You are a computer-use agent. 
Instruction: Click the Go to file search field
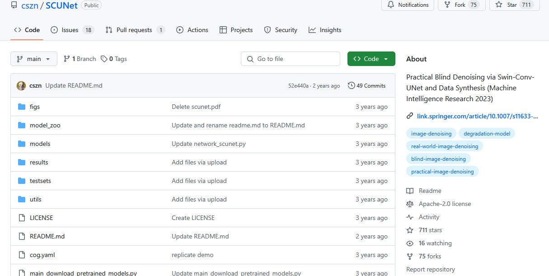click(291, 59)
